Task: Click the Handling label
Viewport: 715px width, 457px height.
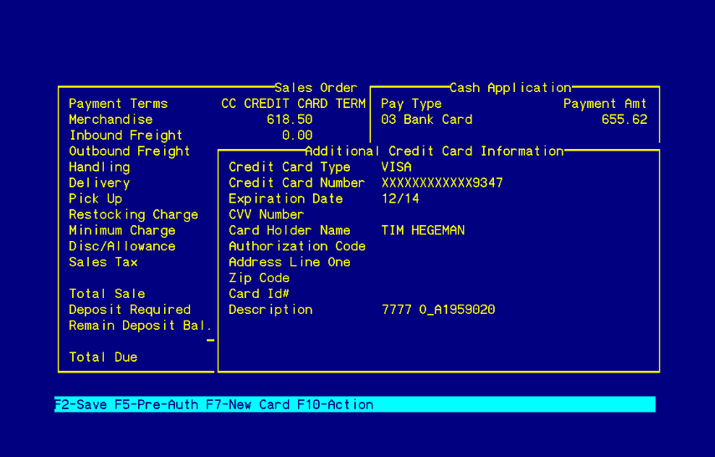Action: [x=100, y=167]
